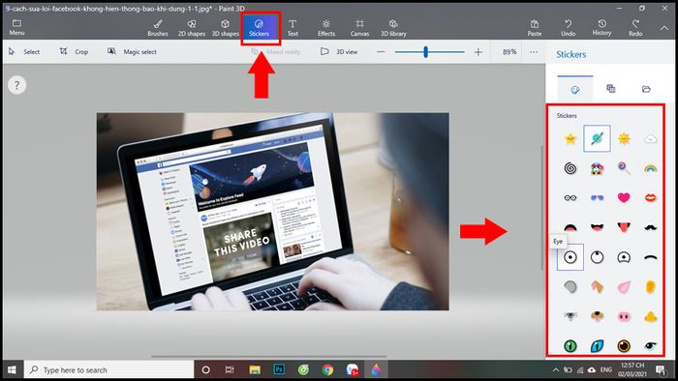This screenshot has width=678, height=381.
Task: Click the Undo button
Action: pos(569,28)
